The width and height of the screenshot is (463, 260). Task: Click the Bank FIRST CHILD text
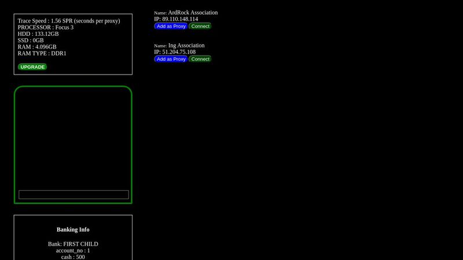(x=73, y=244)
